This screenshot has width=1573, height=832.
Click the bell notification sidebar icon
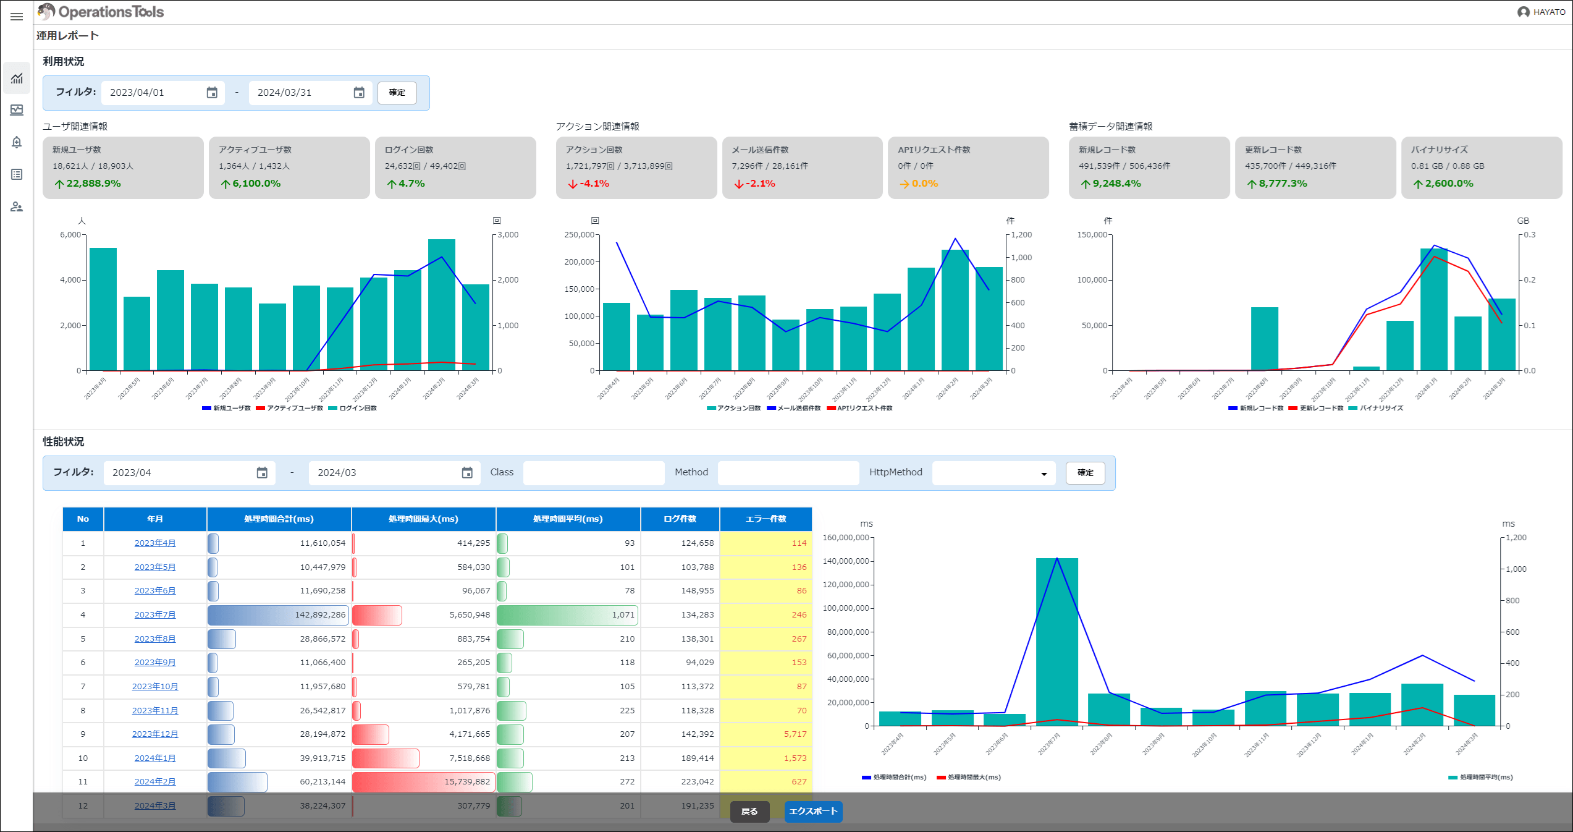click(17, 142)
